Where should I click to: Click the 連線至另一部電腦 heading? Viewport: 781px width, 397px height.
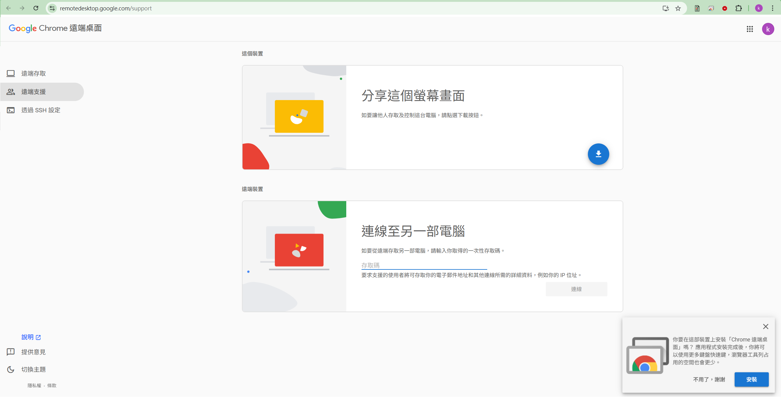pyautogui.click(x=413, y=231)
